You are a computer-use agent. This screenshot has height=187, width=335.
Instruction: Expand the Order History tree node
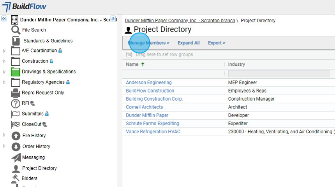tap(4, 146)
